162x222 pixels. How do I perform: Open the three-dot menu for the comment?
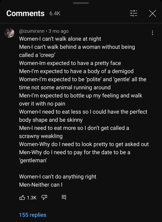point(153,33)
